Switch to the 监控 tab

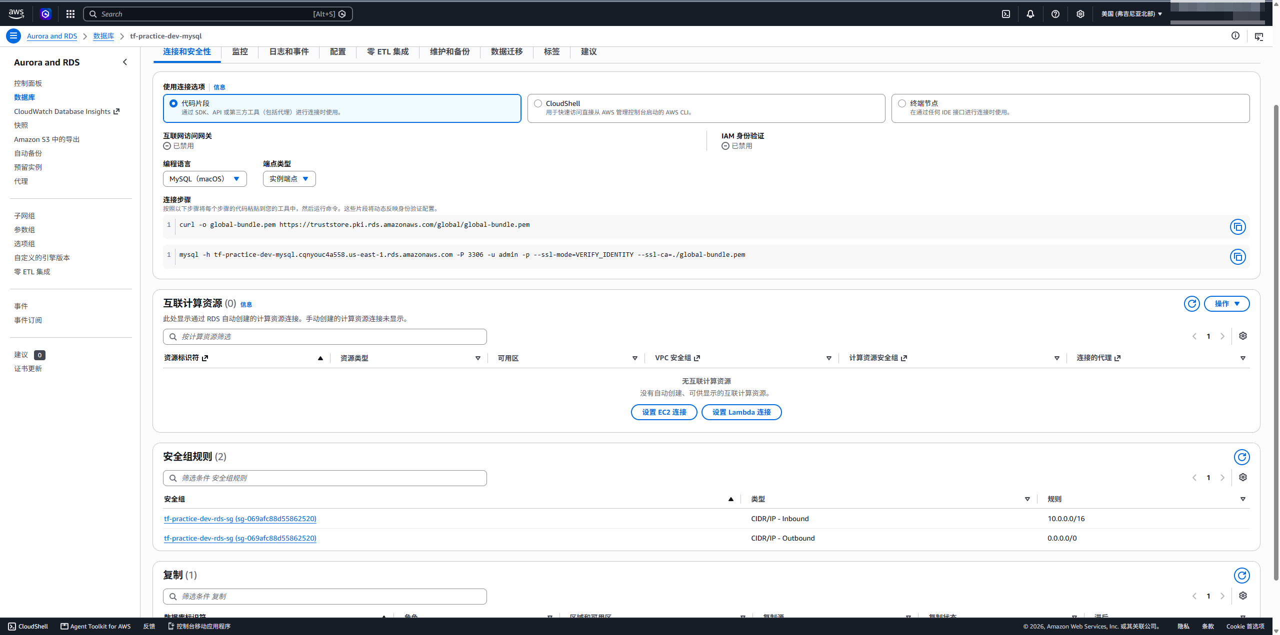(240, 51)
